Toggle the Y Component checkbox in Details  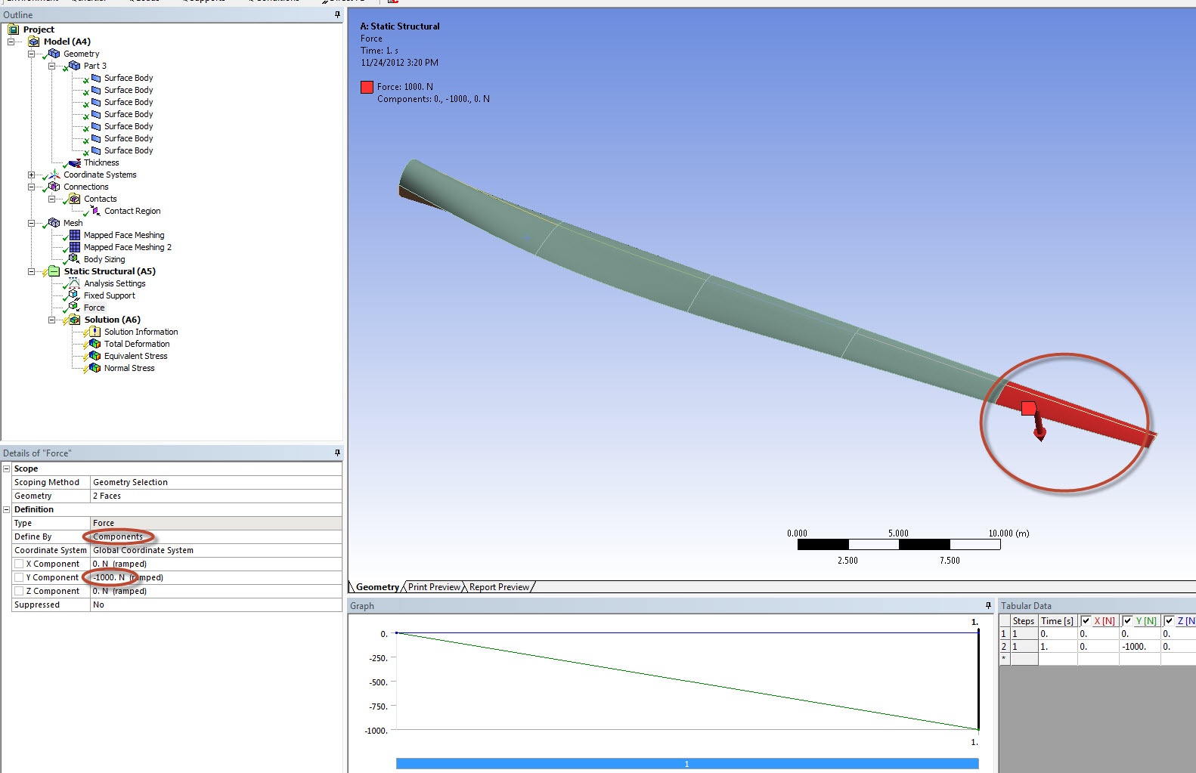point(19,577)
